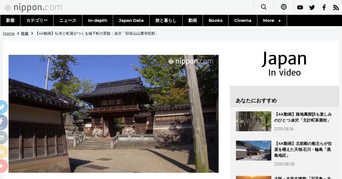Open the Japan Data menu item
This screenshot has height=179, width=342.
coord(131,20)
